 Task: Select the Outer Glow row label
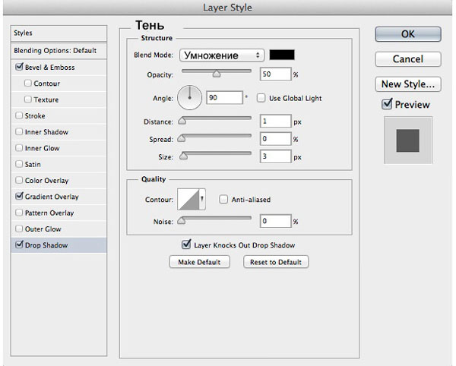point(43,229)
